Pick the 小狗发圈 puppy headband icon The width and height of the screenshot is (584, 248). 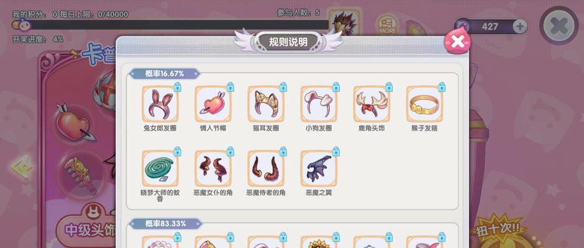pos(319,104)
